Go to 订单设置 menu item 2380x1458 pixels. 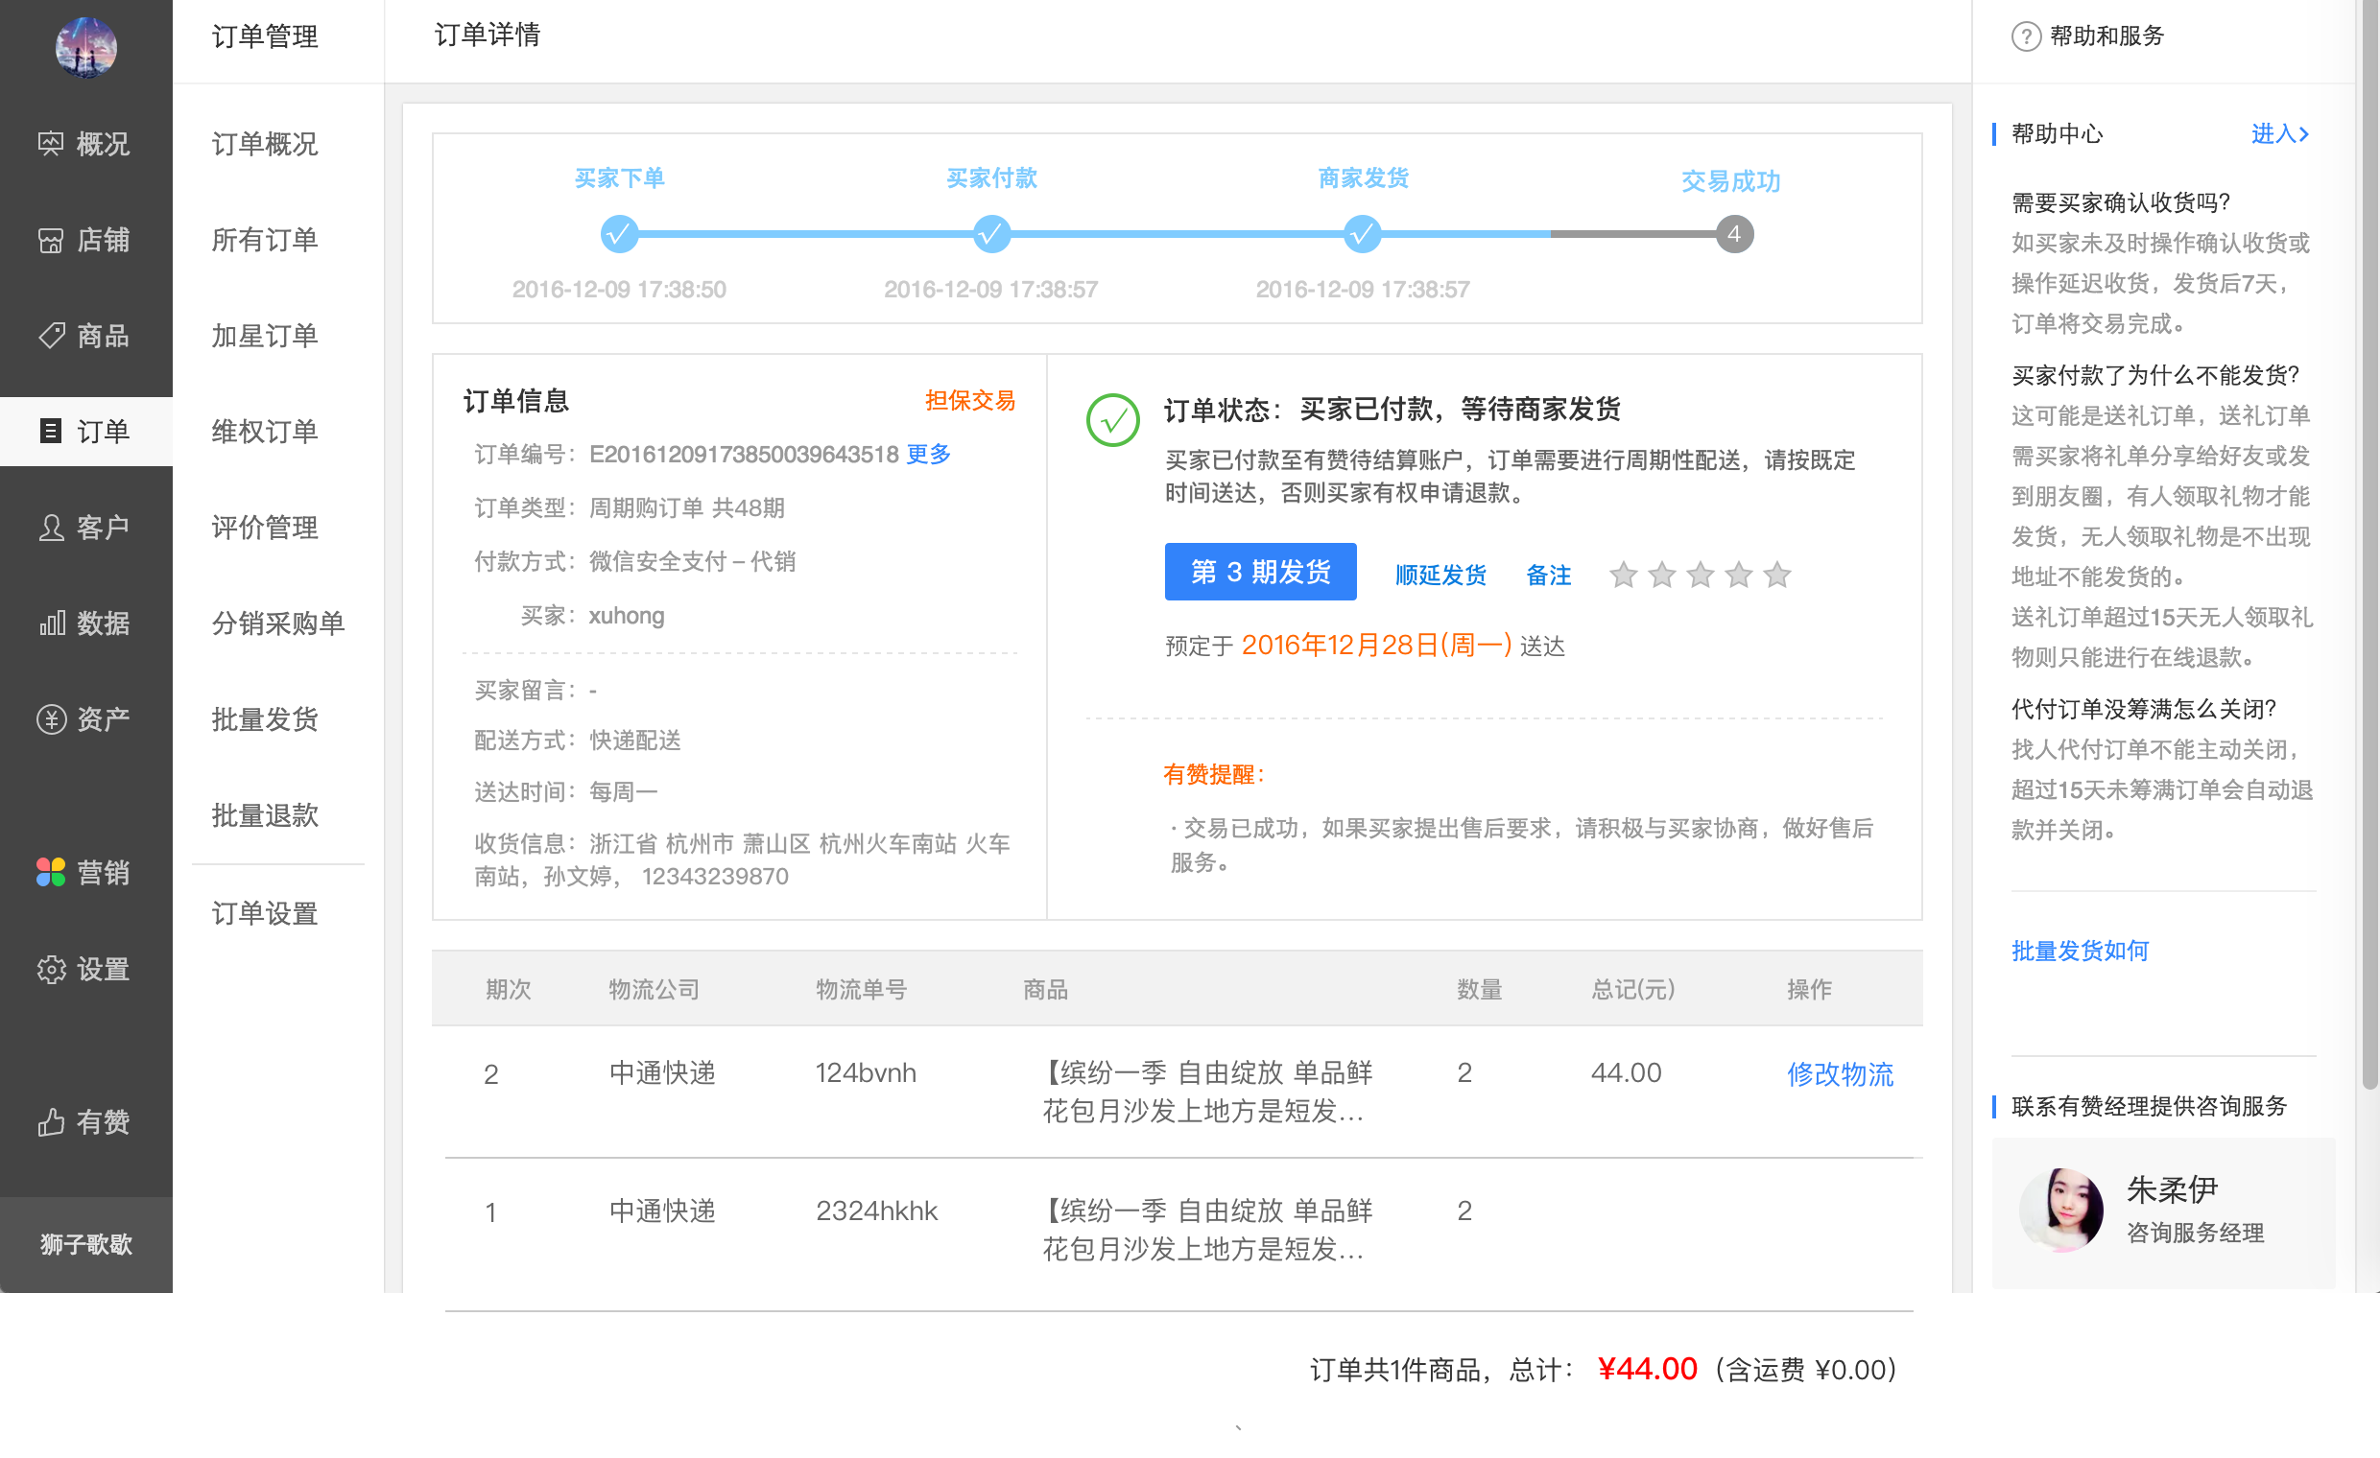(x=265, y=912)
